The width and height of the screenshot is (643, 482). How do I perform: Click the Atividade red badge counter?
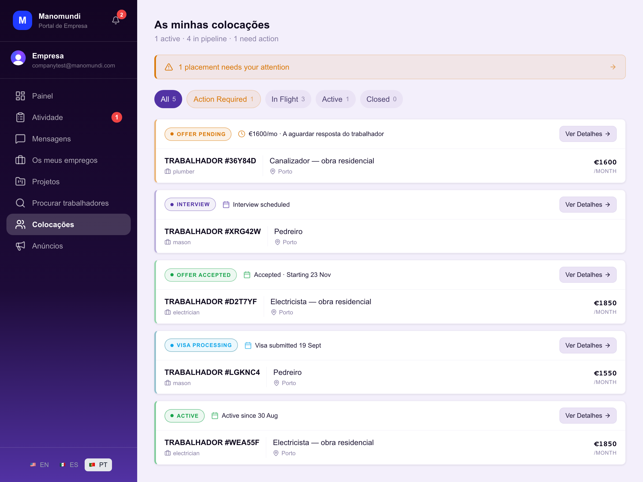tap(117, 117)
